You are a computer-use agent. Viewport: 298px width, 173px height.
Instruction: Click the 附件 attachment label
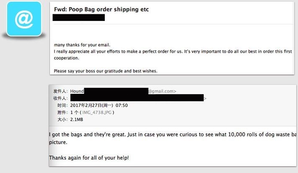coord(62,112)
